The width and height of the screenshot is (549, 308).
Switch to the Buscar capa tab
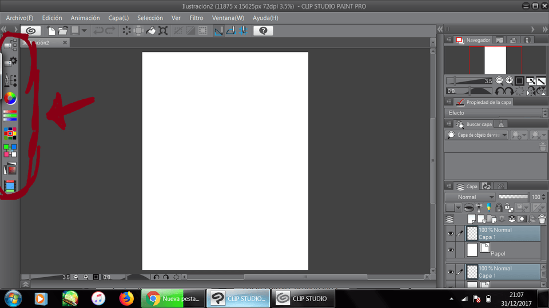coord(474,124)
